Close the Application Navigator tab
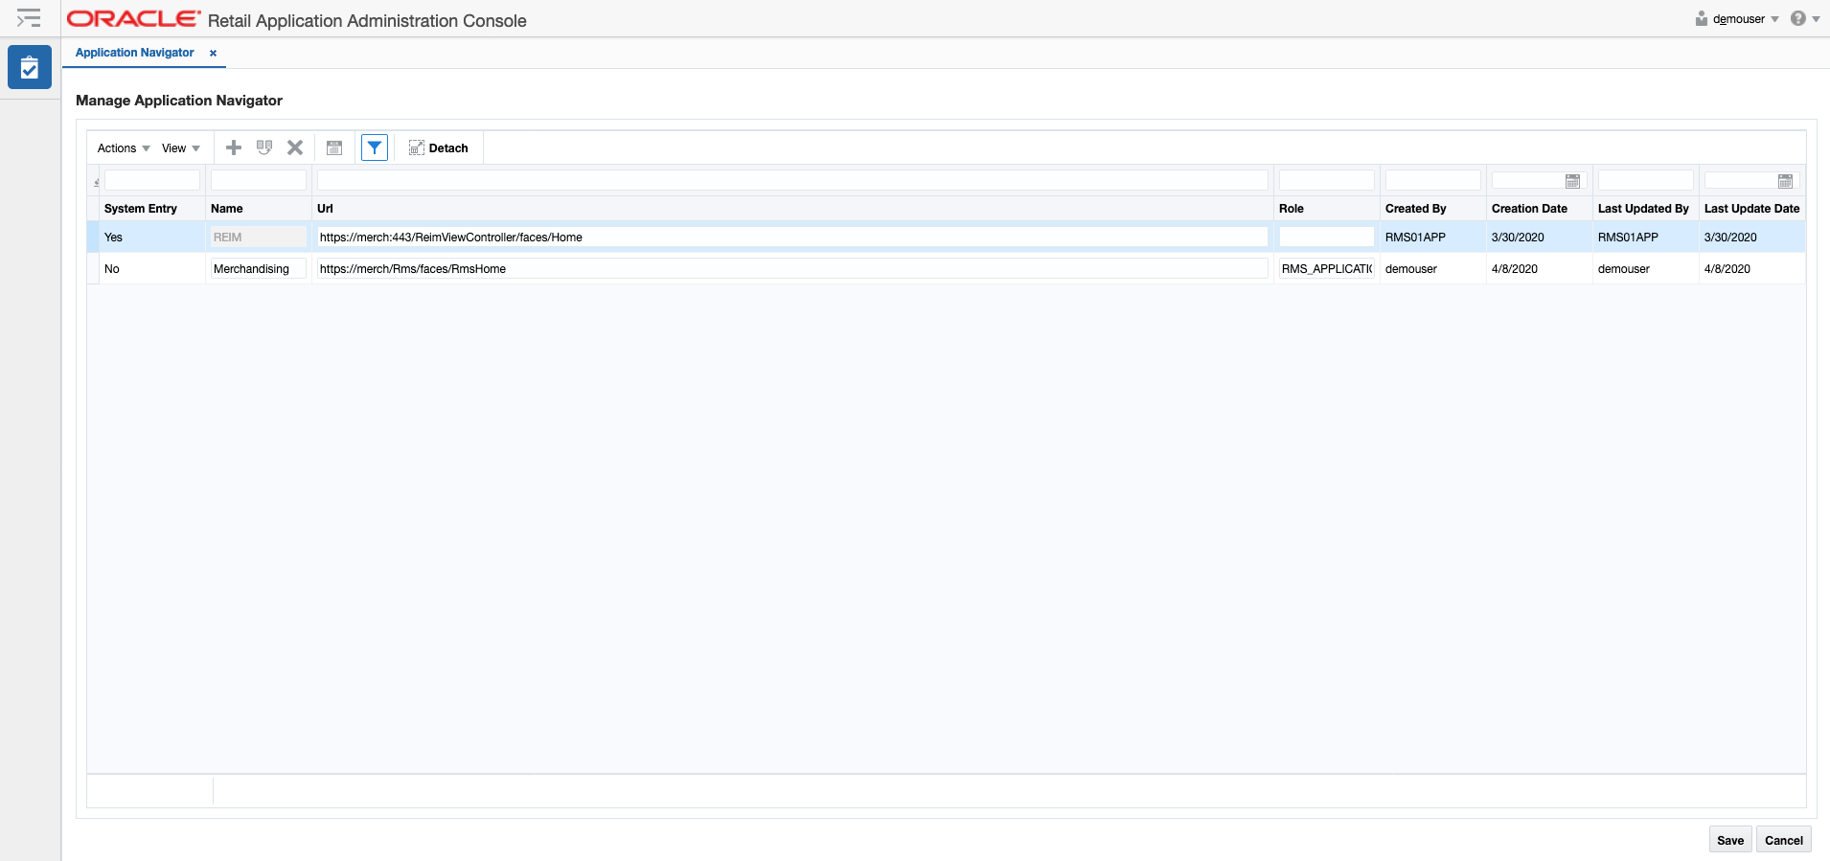This screenshot has height=861, width=1830. click(x=213, y=54)
